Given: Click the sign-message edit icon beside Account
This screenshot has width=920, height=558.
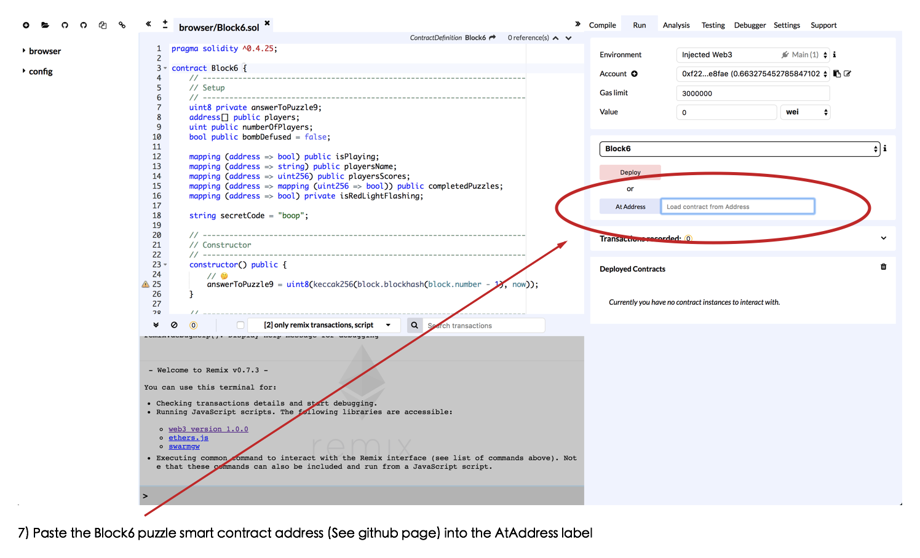Looking at the screenshot, I should point(847,74).
